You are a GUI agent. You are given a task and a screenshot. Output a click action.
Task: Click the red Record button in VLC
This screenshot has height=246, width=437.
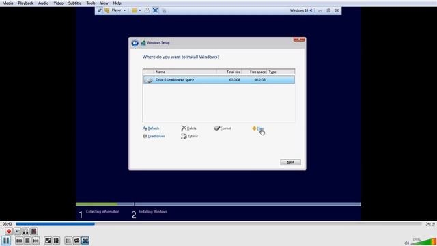(9, 231)
